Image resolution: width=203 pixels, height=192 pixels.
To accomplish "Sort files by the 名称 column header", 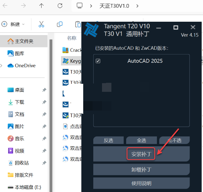I will point(71,38).
